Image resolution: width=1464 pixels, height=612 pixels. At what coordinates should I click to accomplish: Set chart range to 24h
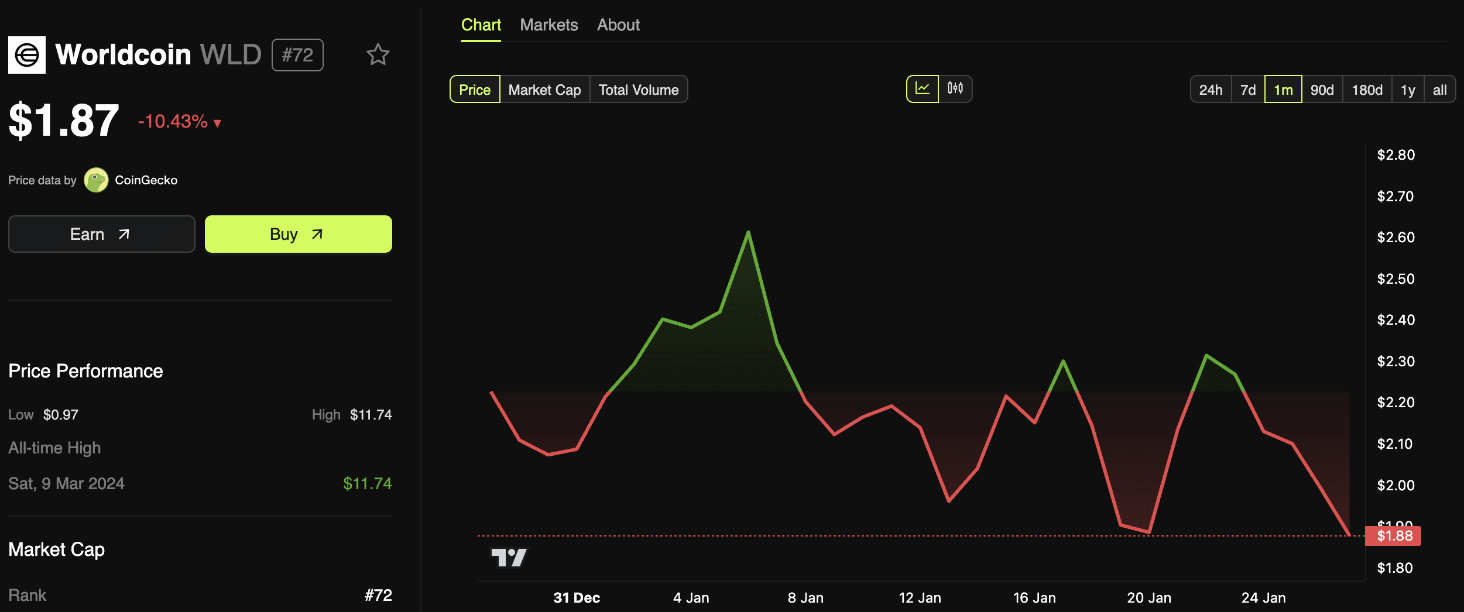[x=1211, y=90]
